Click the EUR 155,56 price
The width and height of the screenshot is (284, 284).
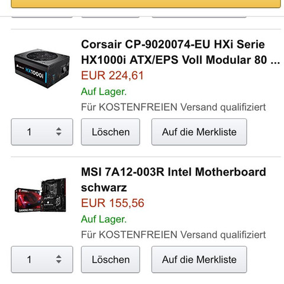pos(112,203)
